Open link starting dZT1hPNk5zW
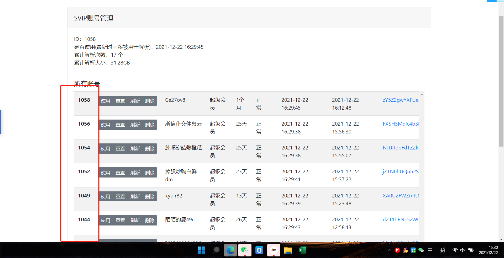Screen dimensions: 504x258 click(401, 219)
